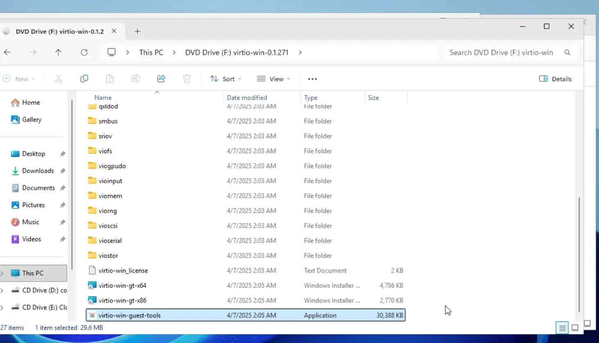The width and height of the screenshot is (599, 343).
Task: Click the Delete icon
Action: click(187, 79)
